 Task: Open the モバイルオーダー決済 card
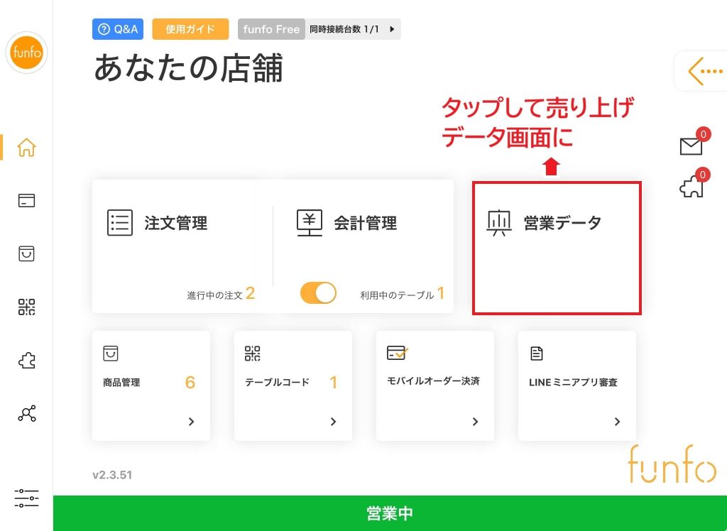(x=434, y=385)
